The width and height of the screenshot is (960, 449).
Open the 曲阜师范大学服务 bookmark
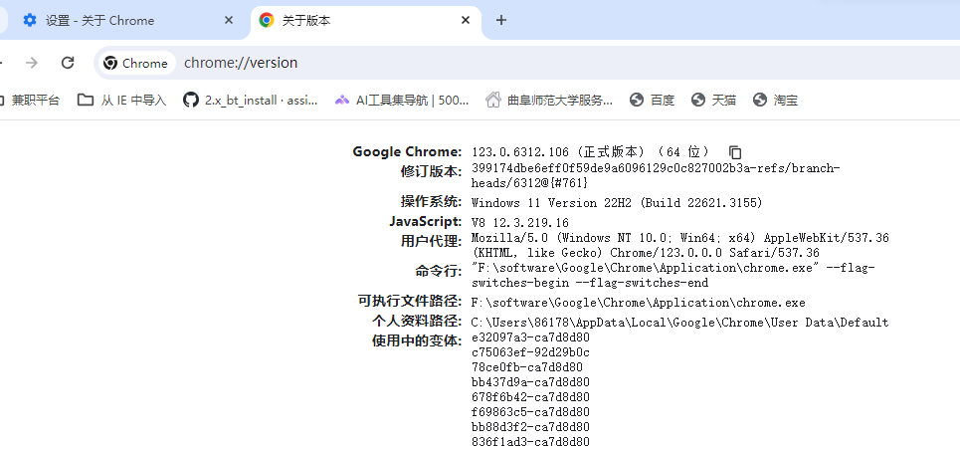click(x=549, y=100)
